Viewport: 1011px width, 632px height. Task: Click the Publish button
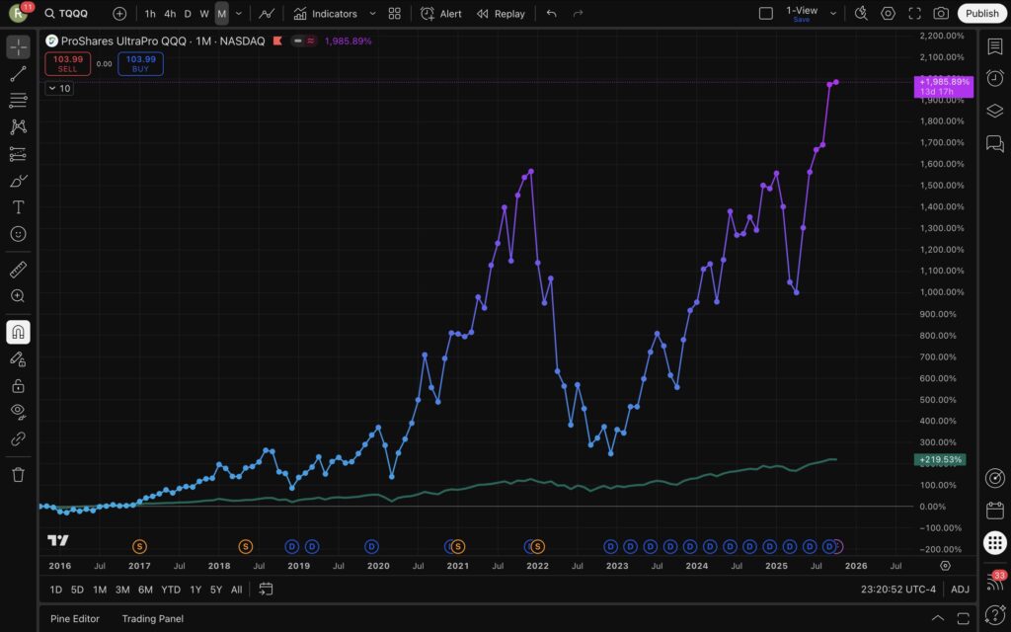coord(981,14)
